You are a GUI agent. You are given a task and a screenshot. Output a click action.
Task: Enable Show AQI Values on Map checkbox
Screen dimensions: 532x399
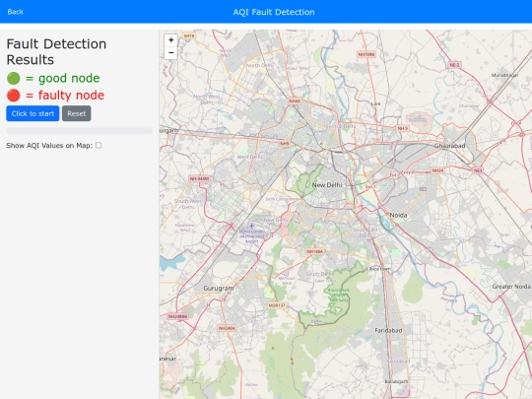click(99, 145)
